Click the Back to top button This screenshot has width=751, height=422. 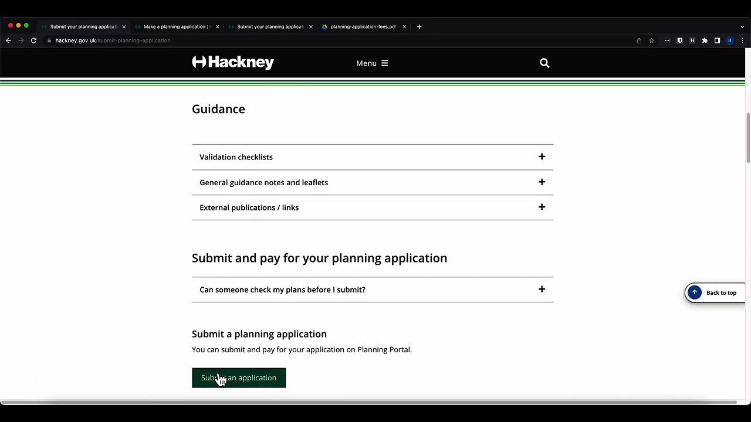715,293
